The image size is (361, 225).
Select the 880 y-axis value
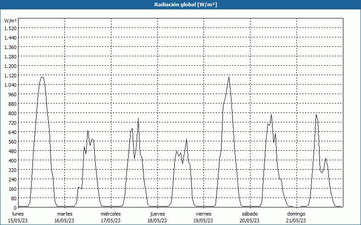click(x=13, y=104)
